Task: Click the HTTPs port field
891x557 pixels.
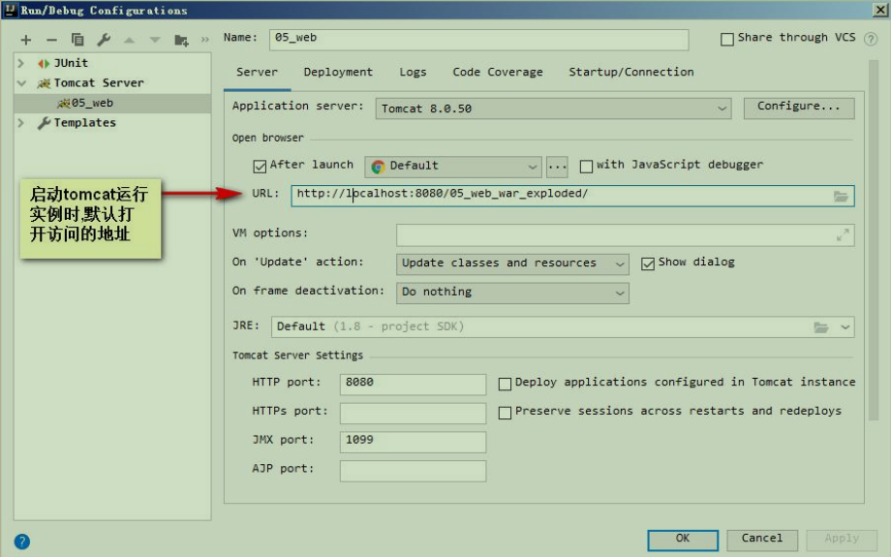Action: tap(413, 413)
